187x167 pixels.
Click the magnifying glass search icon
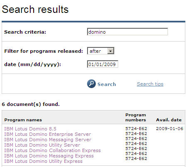(x=91, y=83)
